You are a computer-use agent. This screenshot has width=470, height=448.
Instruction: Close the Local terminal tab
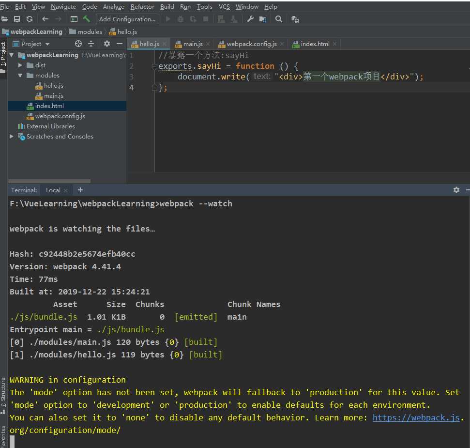(x=66, y=190)
